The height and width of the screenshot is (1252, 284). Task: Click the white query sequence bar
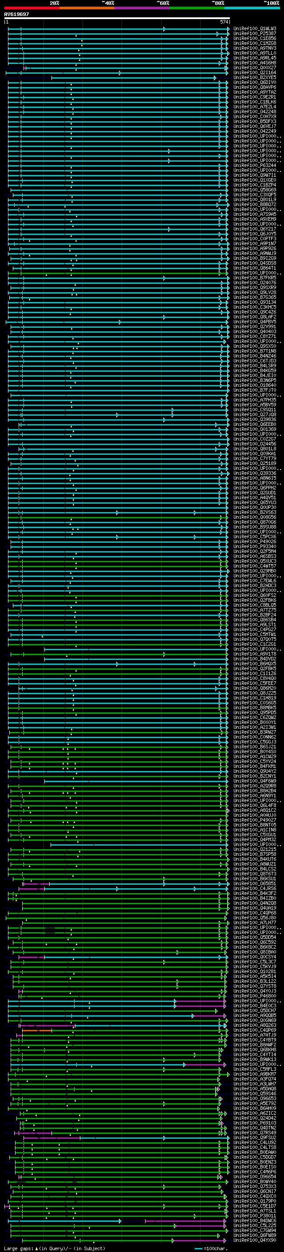tap(117, 19)
